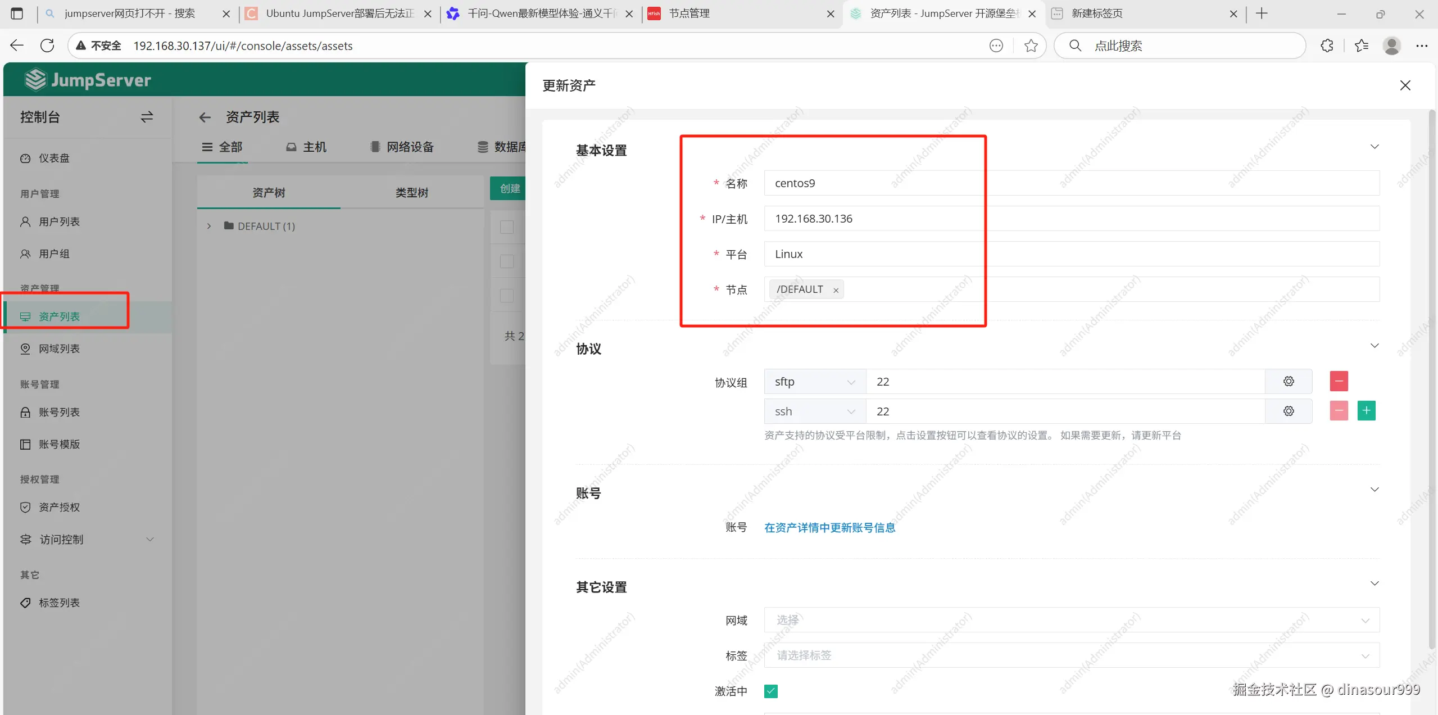Switch to the 类型树 tab
The image size is (1438, 715).
(x=411, y=193)
